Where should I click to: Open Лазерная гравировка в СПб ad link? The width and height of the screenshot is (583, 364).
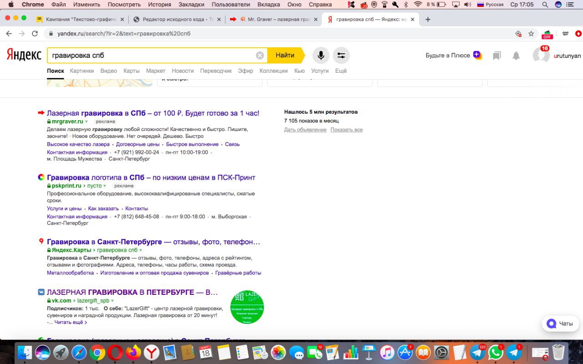click(153, 113)
